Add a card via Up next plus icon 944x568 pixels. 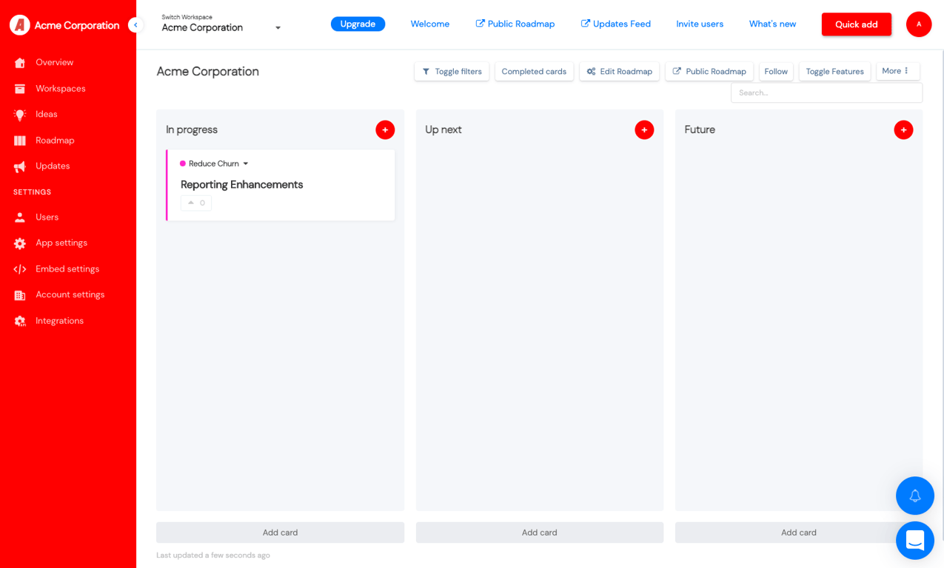click(x=644, y=129)
